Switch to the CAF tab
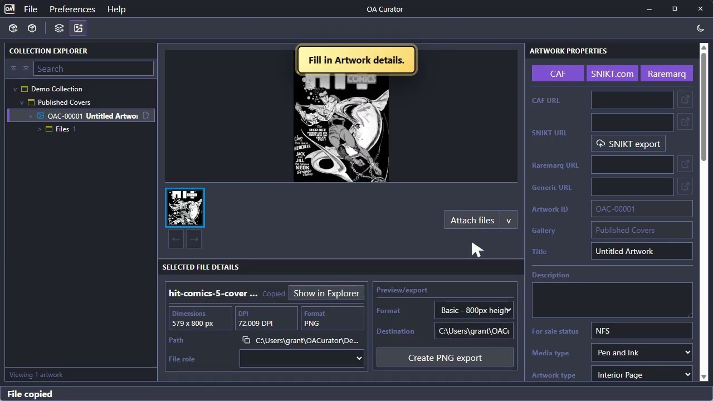This screenshot has width=713, height=401. coord(558,74)
